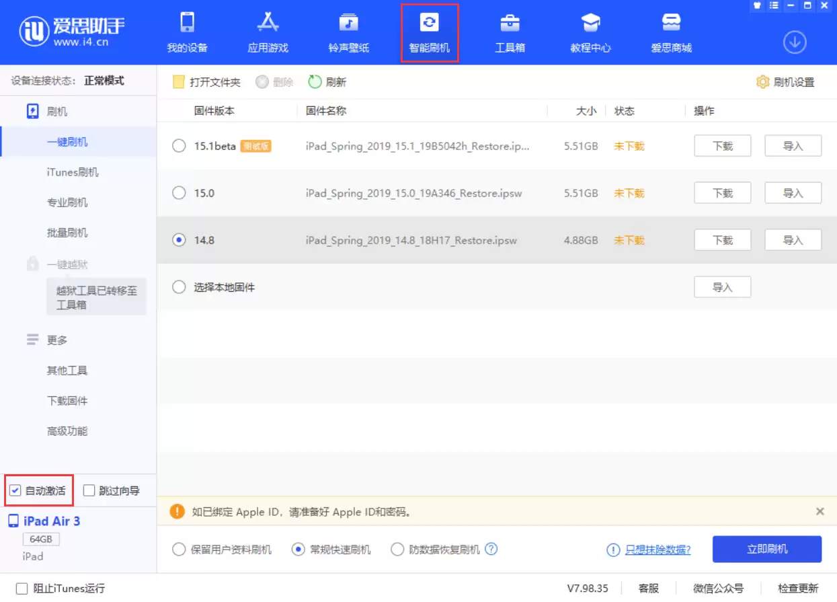Open the 爱思商城 store
This screenshot has height=602, width=837.
[671, 32]
